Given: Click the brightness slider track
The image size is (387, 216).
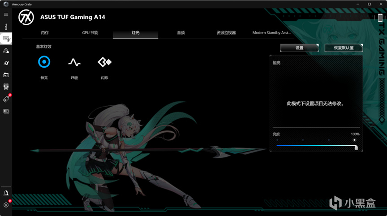Looking at the screenshot, I should 316,145.
